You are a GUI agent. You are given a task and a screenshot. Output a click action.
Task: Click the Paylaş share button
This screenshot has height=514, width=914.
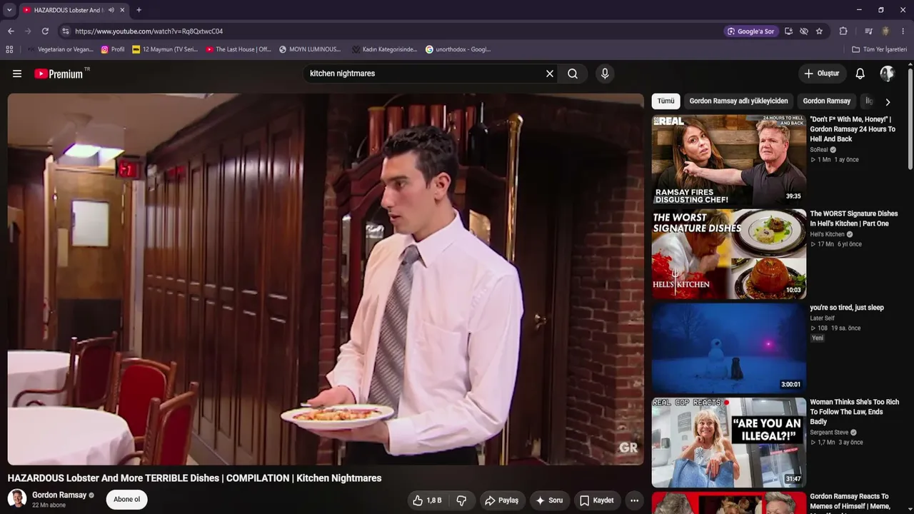[503, 500]
